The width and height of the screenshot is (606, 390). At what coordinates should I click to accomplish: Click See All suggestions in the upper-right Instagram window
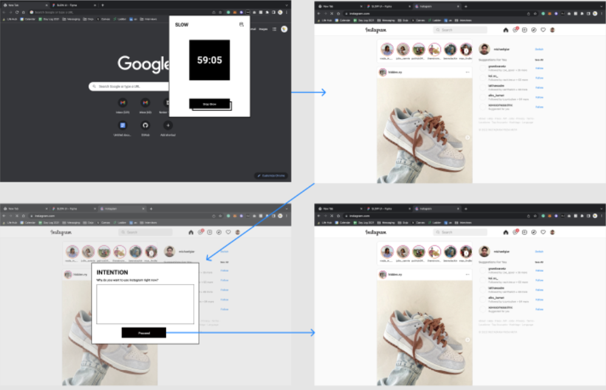(539, 60)
